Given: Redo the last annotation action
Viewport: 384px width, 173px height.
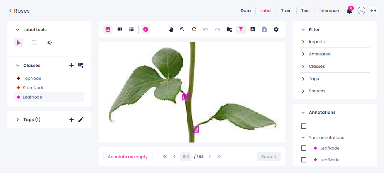Looking at the screenshot, I should pos(218,29).
